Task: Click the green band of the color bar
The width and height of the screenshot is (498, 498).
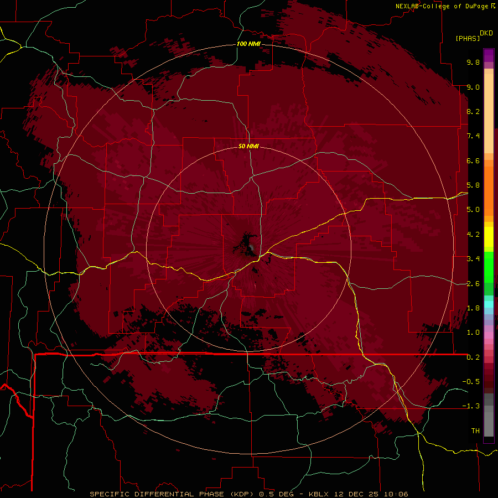Action: pyautogui.click(x=489, y=267)
